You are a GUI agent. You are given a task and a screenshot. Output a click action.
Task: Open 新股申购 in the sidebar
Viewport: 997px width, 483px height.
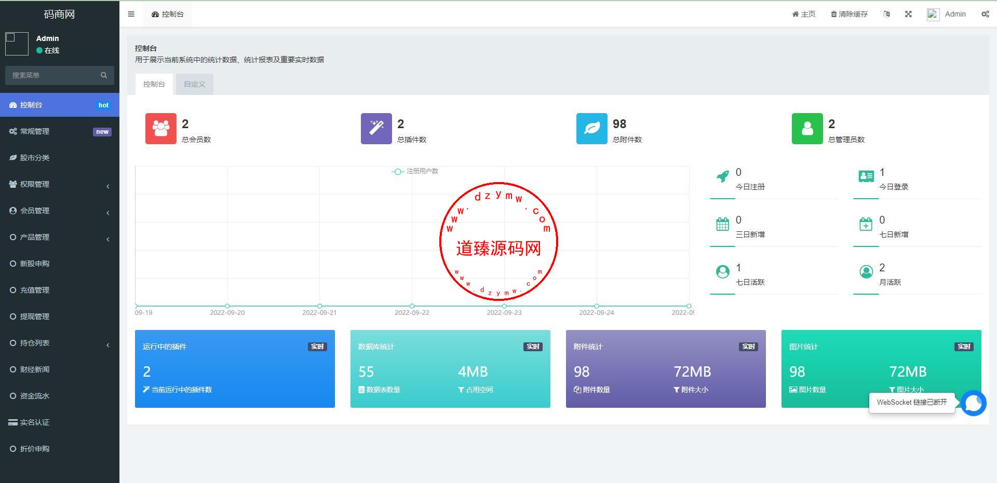tap(60, 264)
